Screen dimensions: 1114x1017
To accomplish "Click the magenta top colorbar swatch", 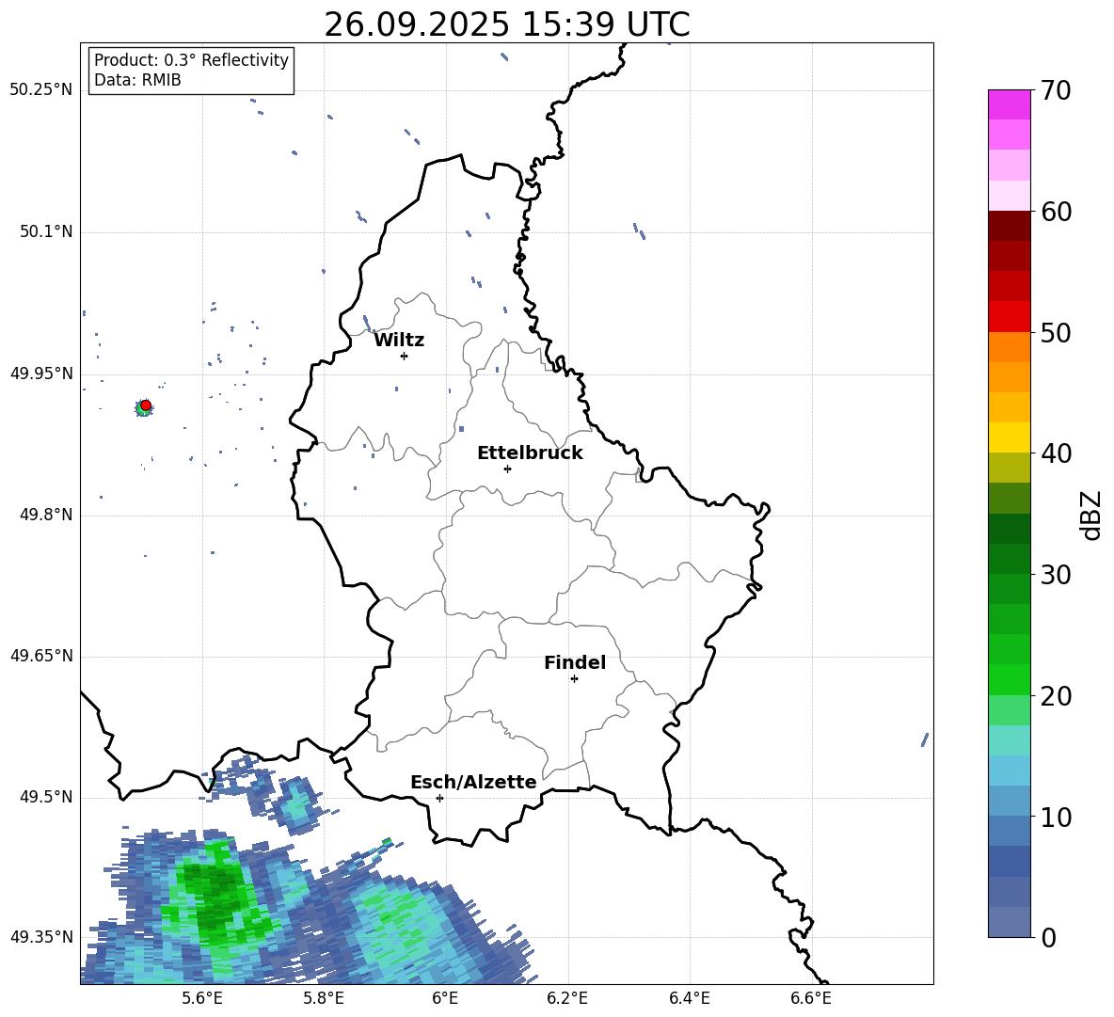I will (1010, 104).
